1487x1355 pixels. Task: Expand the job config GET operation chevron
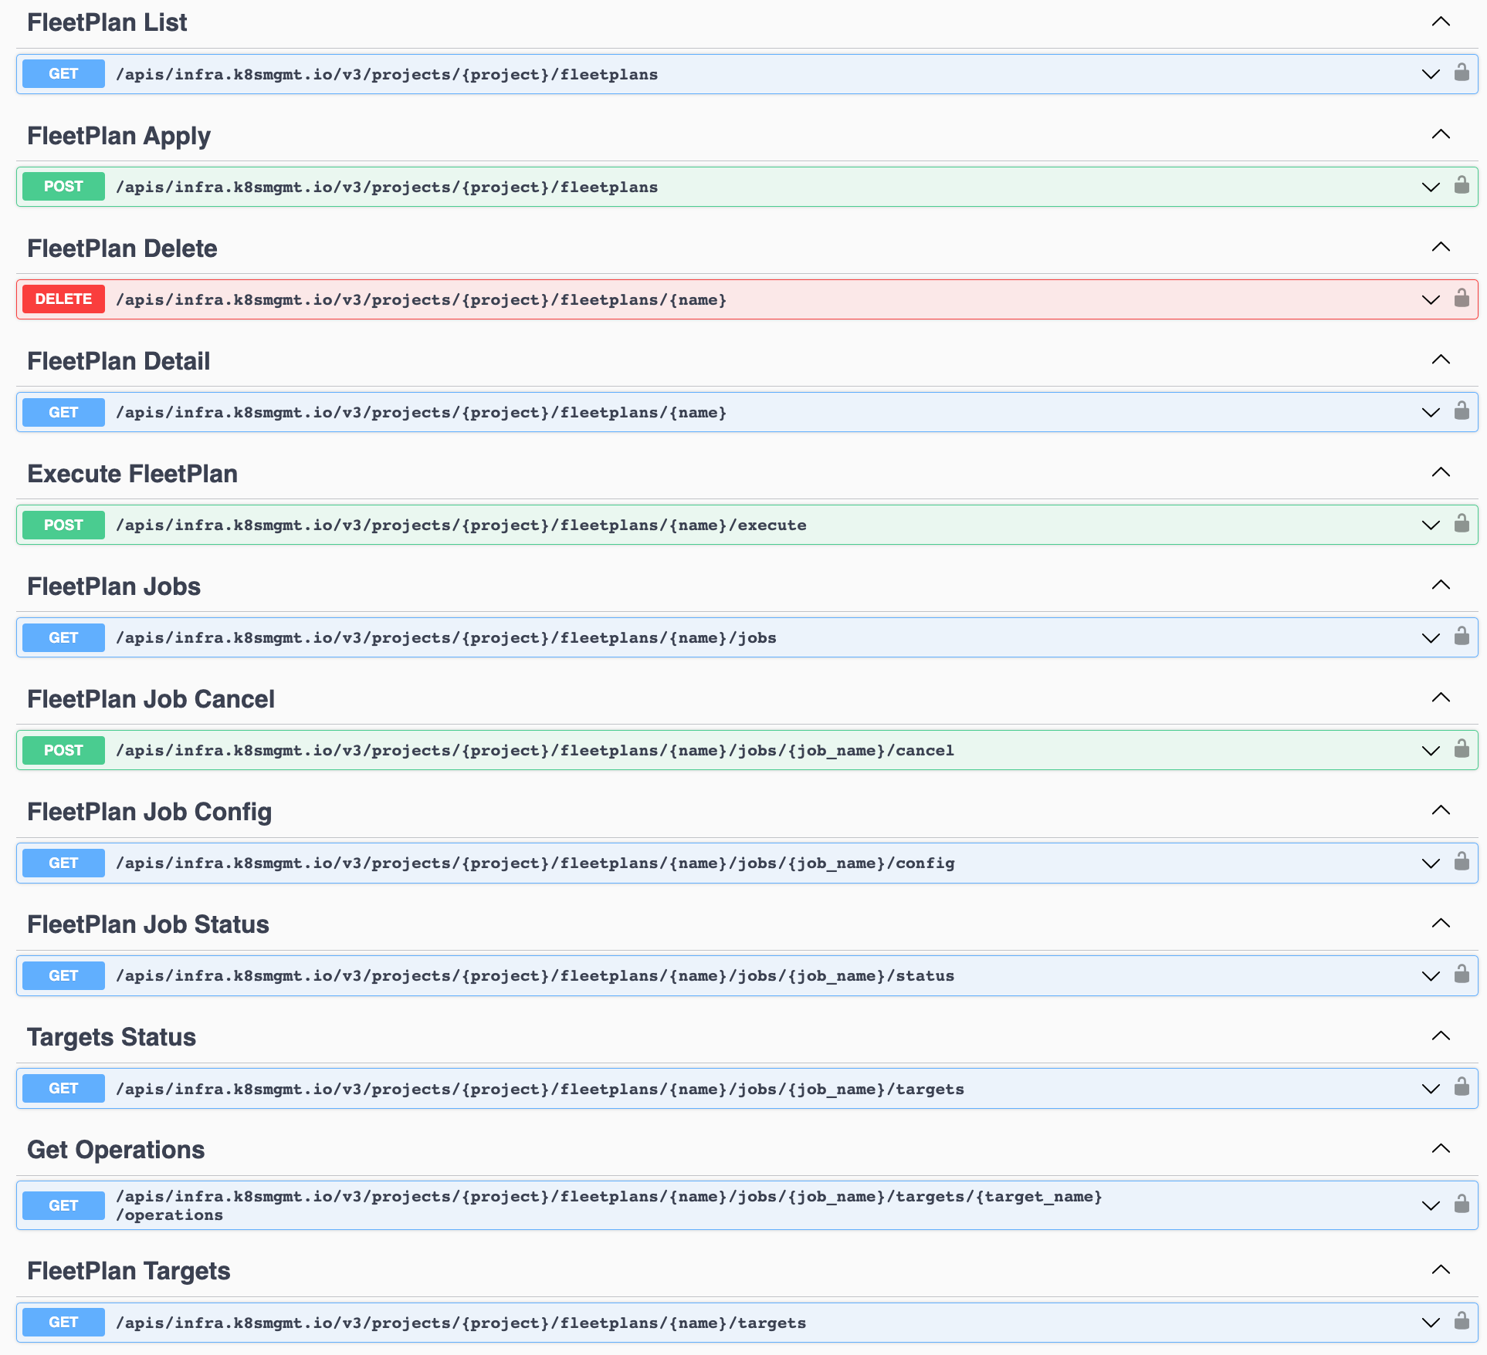1431,863
